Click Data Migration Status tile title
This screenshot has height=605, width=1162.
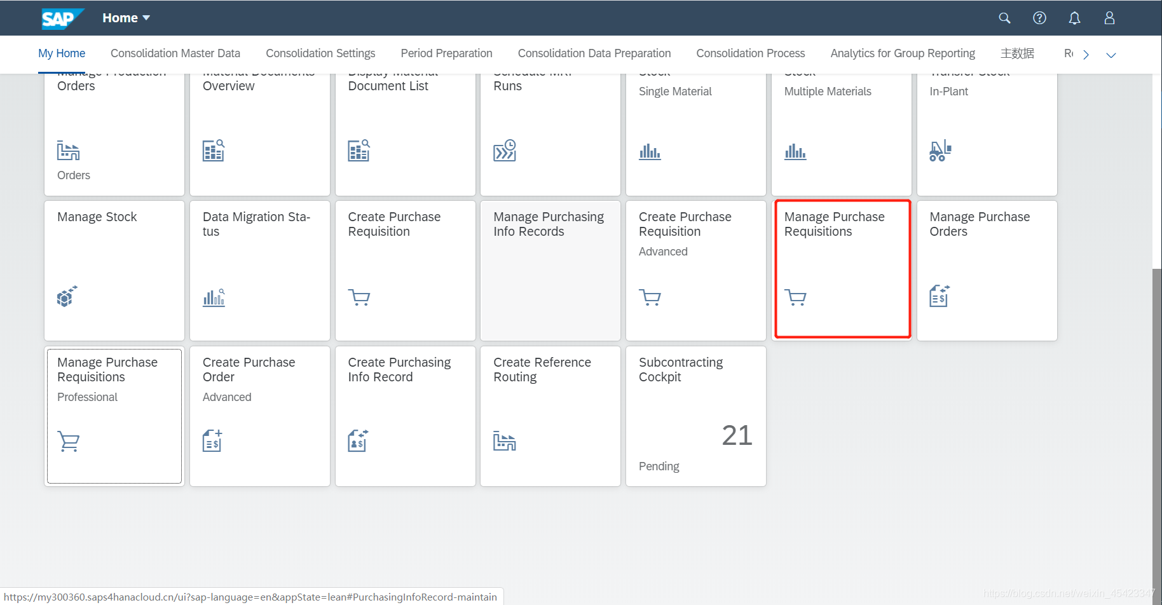click(256, 224)
